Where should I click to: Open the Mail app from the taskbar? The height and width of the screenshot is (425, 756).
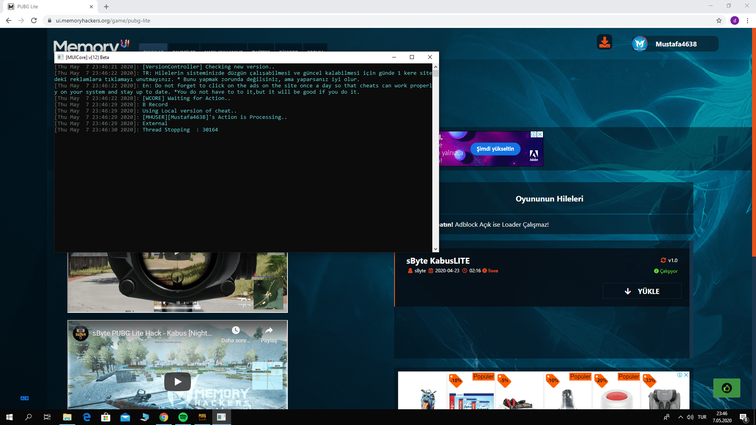coord(125,417)
